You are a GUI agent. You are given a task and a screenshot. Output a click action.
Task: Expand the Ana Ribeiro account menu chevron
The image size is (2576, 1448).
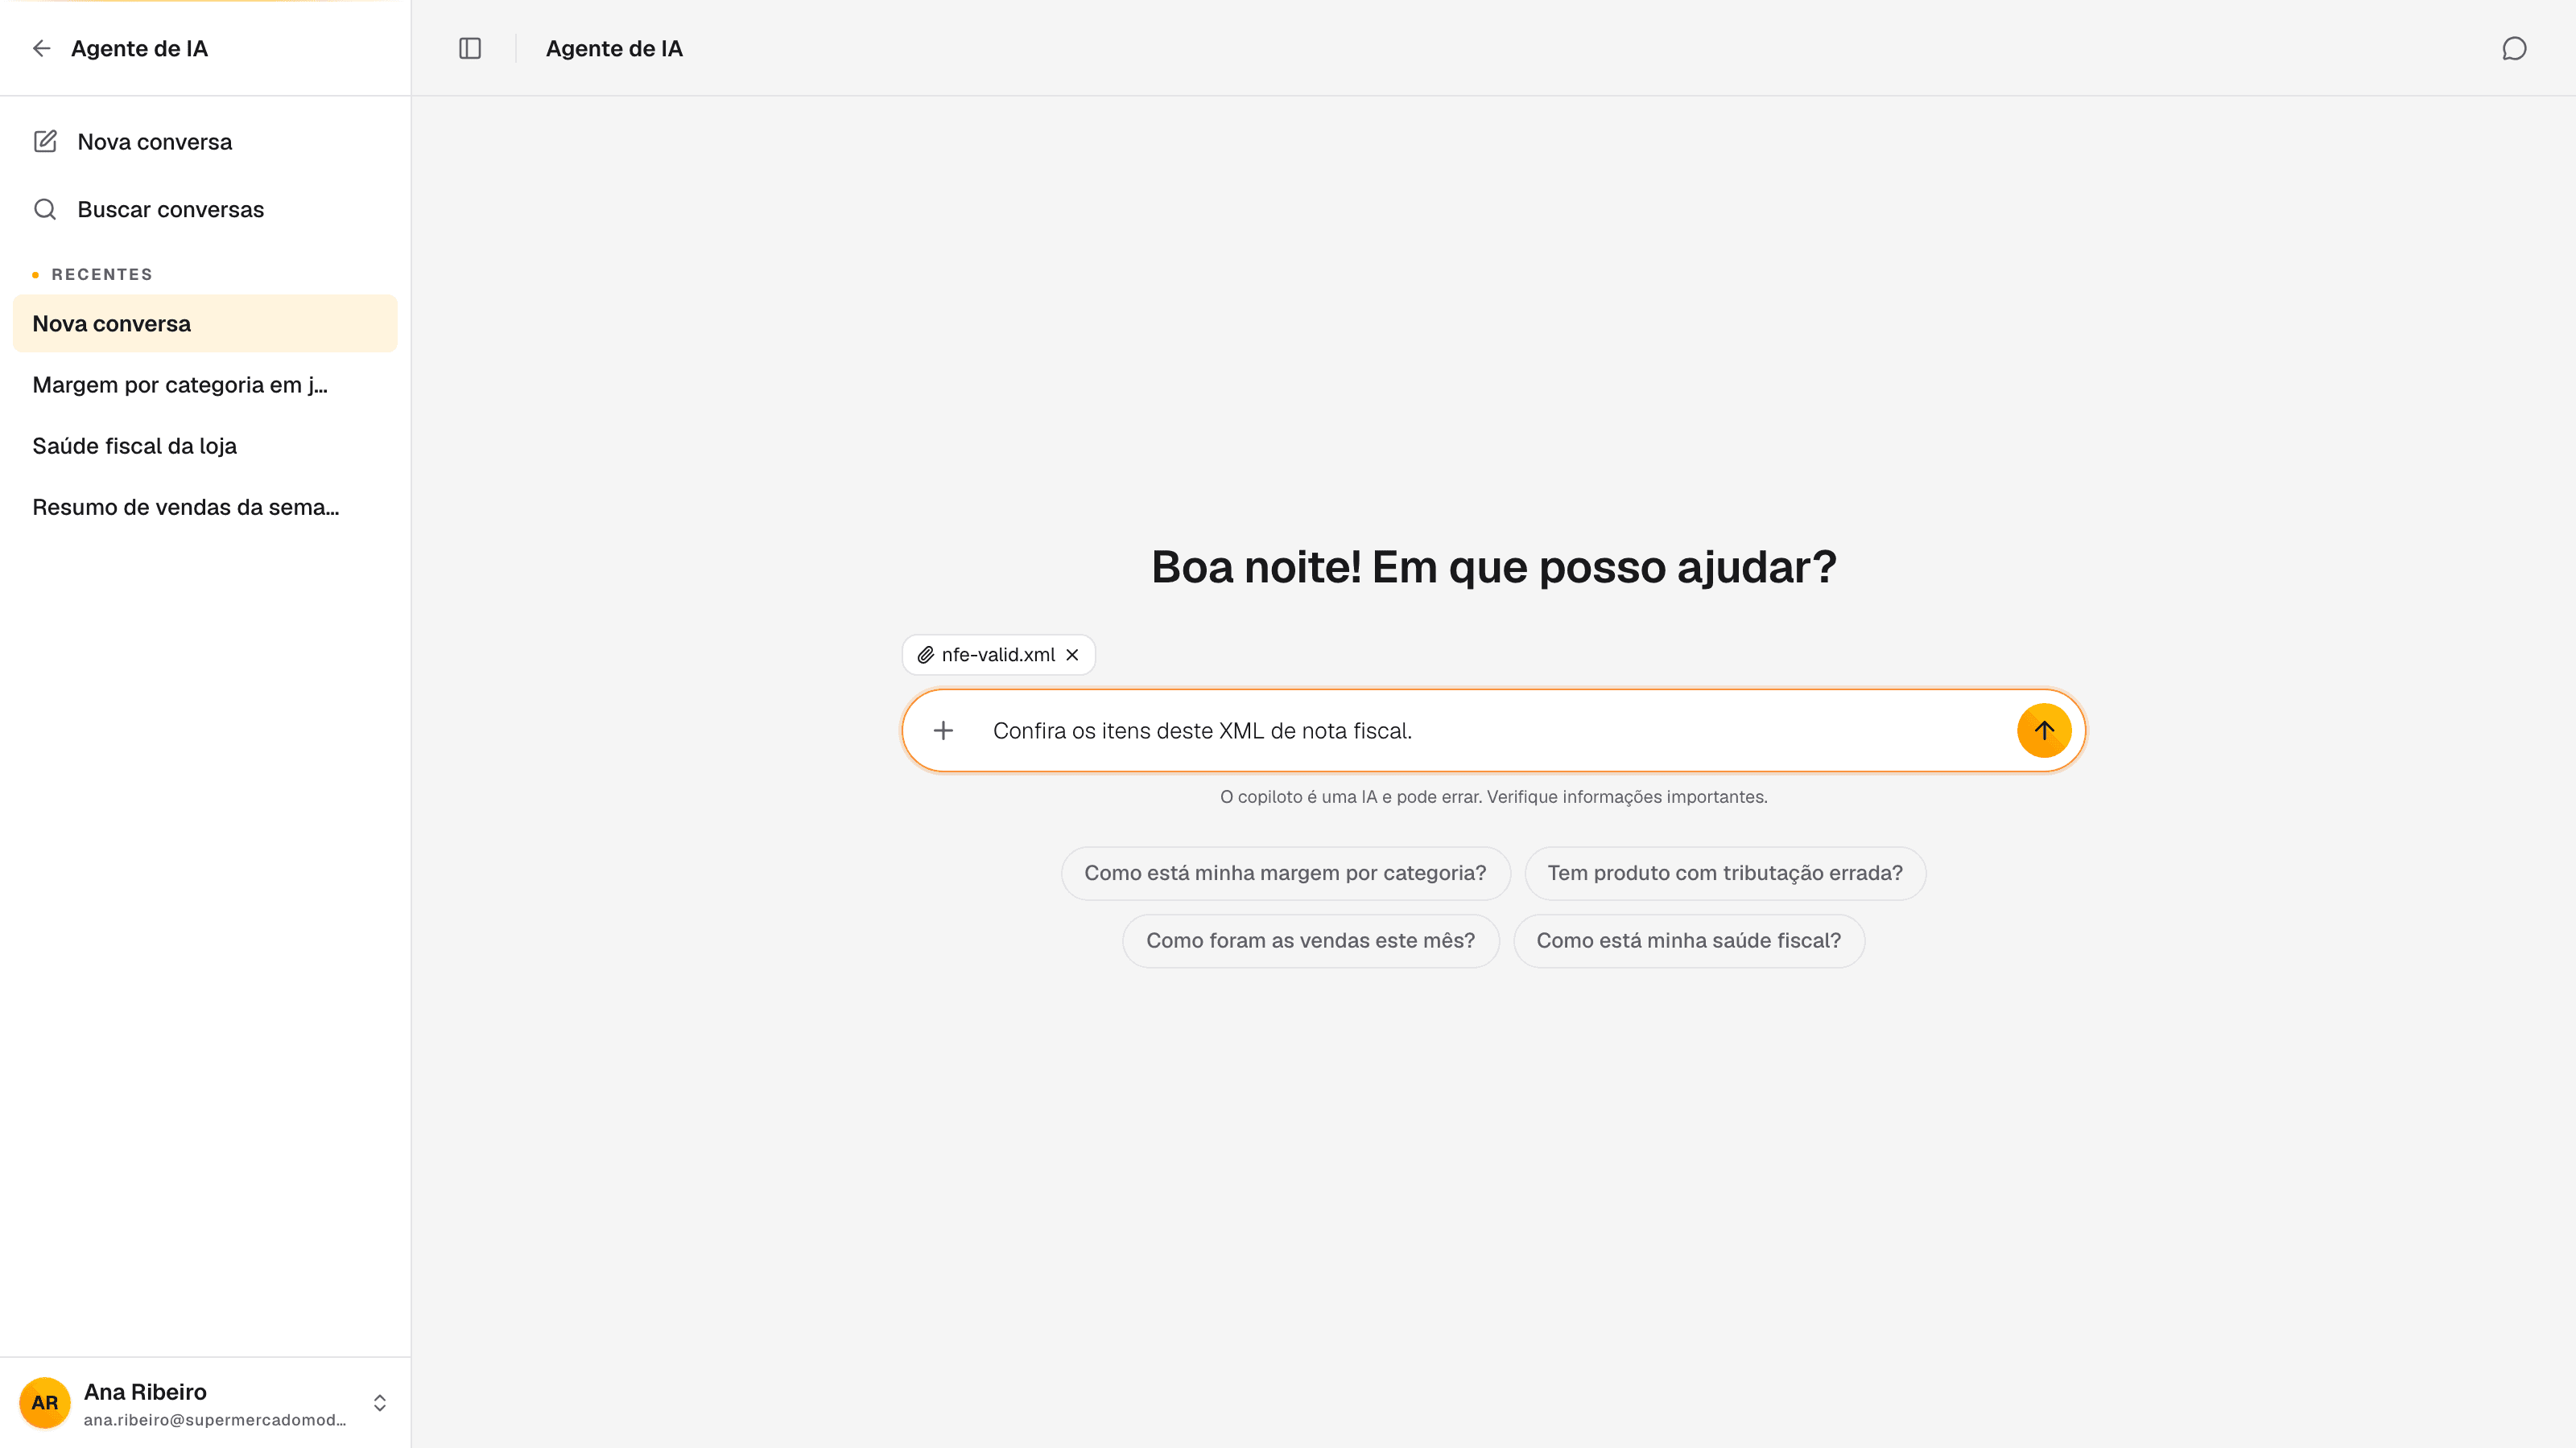380,1403
